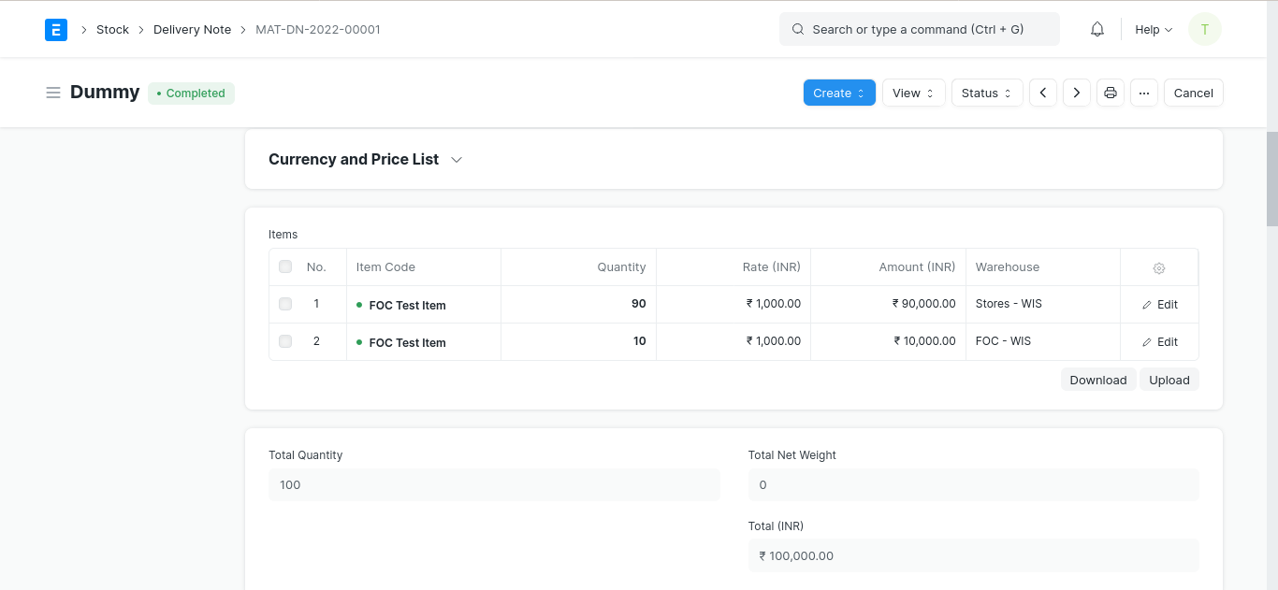Click the ERPNext home logo icon
The width and height of the screenshot is (1278, 590).
click(x=56, y=30)
